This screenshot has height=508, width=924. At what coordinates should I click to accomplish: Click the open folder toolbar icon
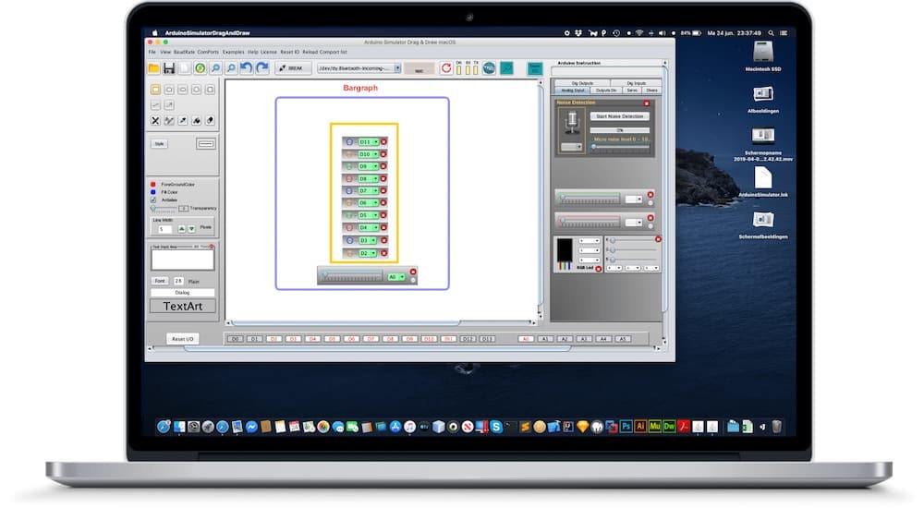(x=153, y=68)
